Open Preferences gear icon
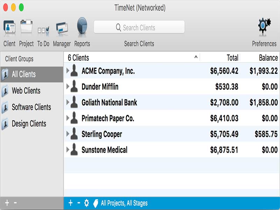Image resolution: width=280 pixels, height=210 pixels. (264, 26)
